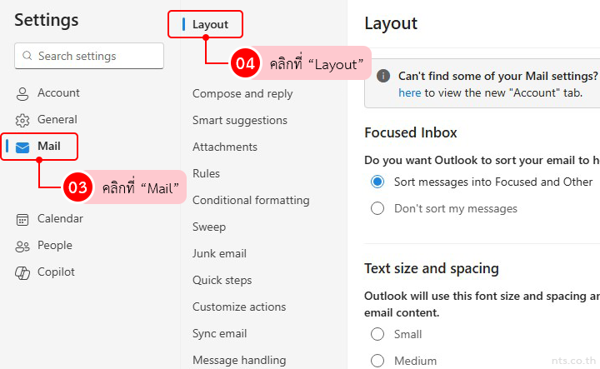The height and width of the screenshot is (369, 600).
Task: Click the 'Focused Inbox' heading text
Action: click(x=411, y=132)
